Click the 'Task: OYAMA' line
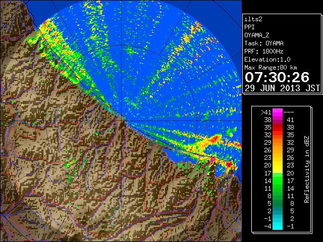Viewport: 323px width, 242px height. tap(264, 43)
